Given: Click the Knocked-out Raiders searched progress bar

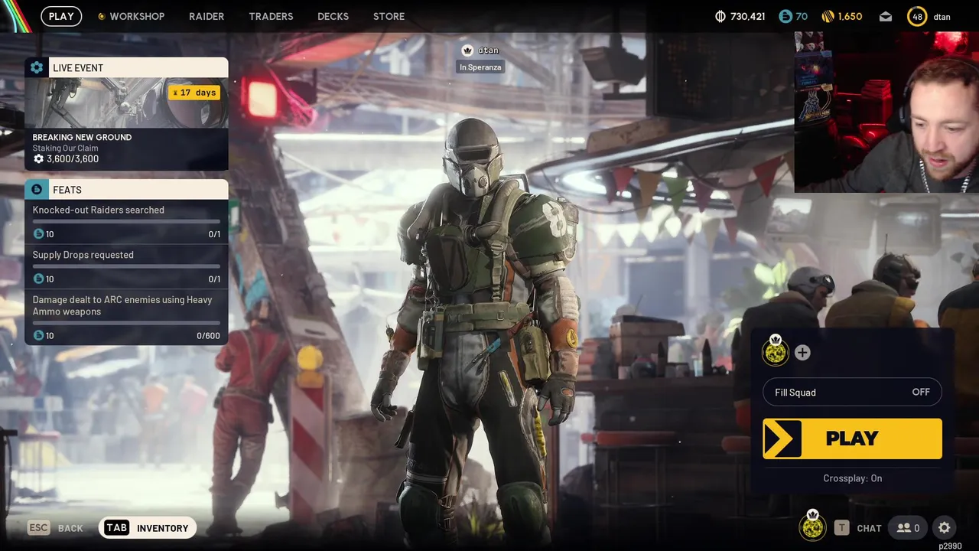Looking at the screenshot, I should point(126,221).
